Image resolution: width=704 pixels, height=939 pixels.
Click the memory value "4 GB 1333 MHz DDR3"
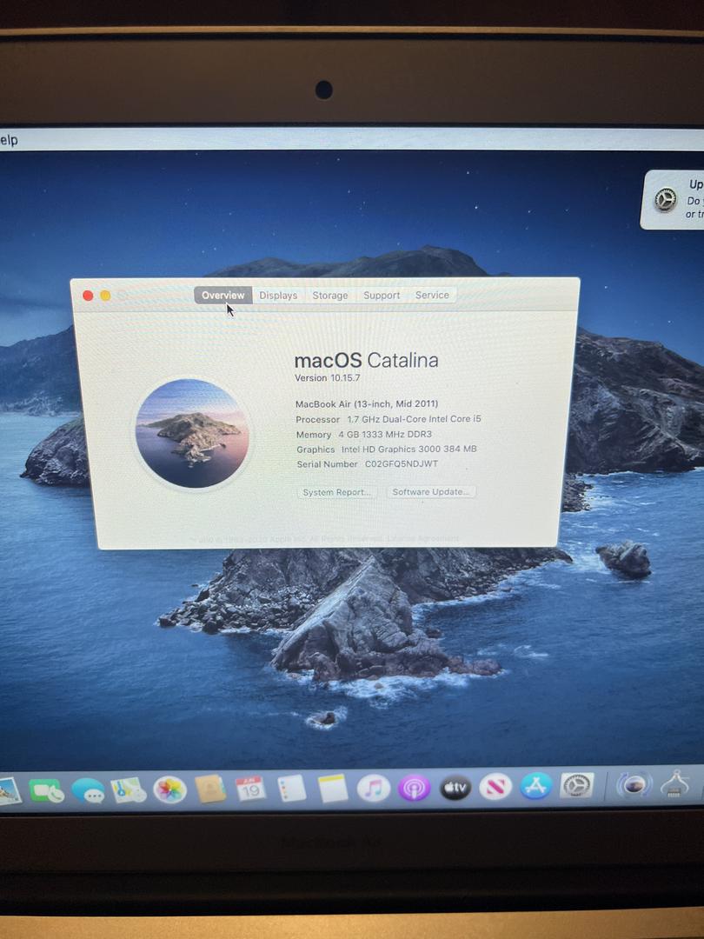(385, 434)
